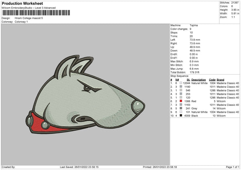Viewport: 241px width, 170px height.
Task: Click the EndX value 0.00 in
Action: tap(194, 54)
